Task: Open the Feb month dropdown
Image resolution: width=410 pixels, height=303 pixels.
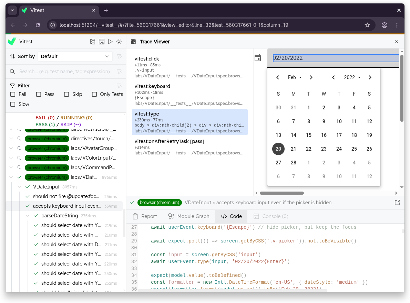Action: pyautogui.click(x=295, y=77)
